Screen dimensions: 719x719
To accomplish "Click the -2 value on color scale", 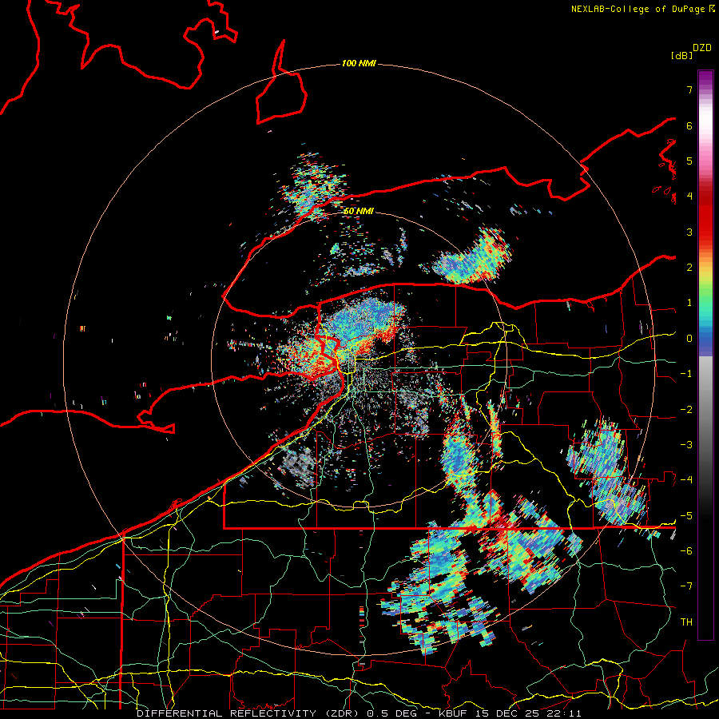I will (686, 410).
